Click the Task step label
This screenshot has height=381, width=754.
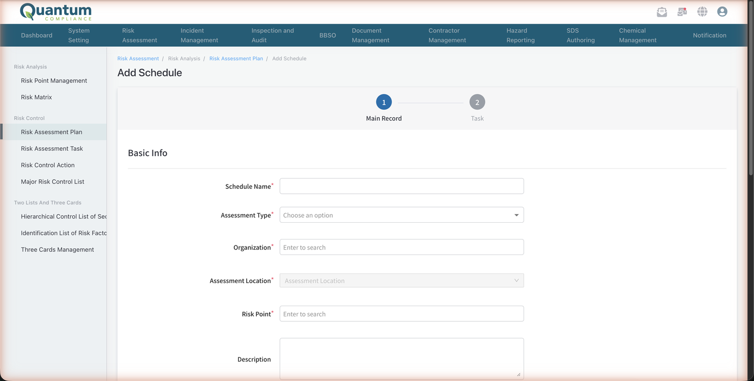(477, 118)
